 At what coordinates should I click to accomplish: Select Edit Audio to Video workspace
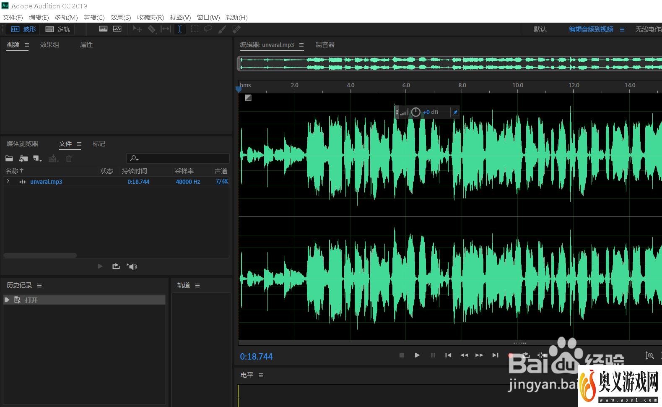click(x=591, y=29)
